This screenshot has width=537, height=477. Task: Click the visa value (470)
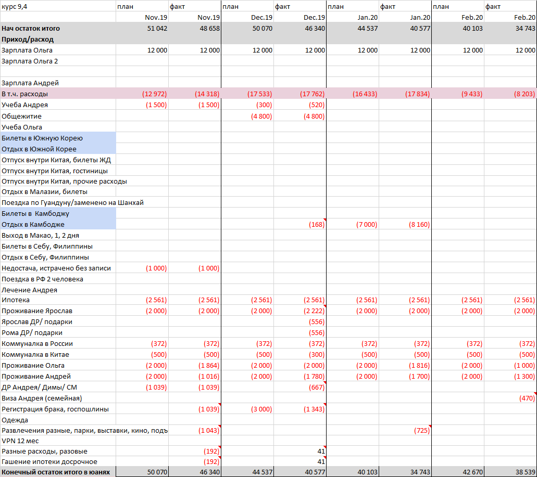(527, 398)
